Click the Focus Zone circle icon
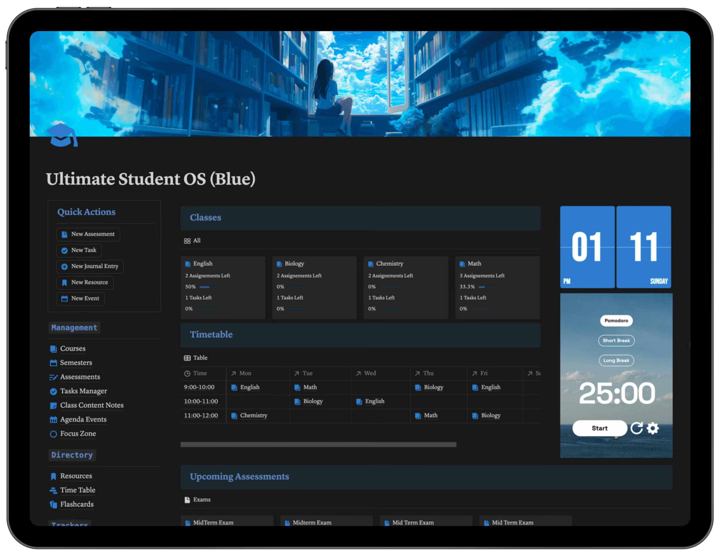720x554 pixels. (53, 434)
